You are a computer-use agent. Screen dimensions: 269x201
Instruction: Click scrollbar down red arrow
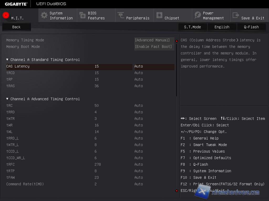click(177, 191)
